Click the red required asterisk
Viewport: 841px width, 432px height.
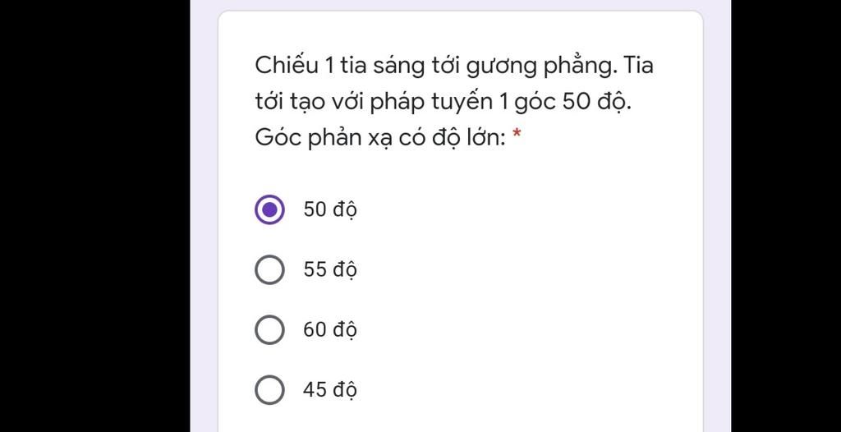click(x=517, y=134)
